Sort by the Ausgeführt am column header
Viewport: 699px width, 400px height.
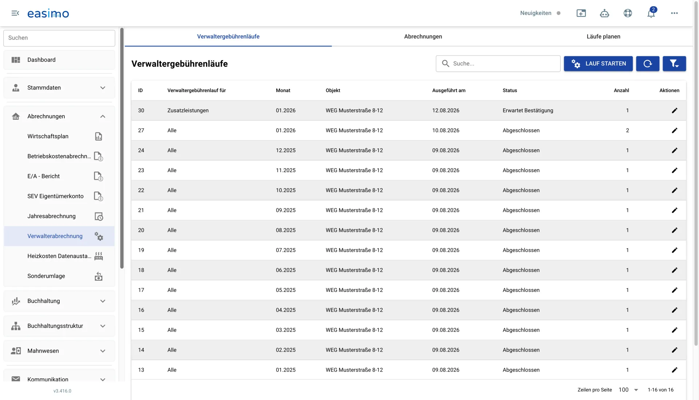tap(449, 90)
